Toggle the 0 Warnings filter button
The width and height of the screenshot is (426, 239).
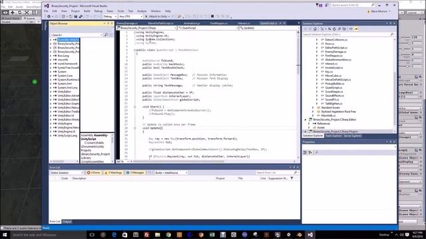coord(113,173)
